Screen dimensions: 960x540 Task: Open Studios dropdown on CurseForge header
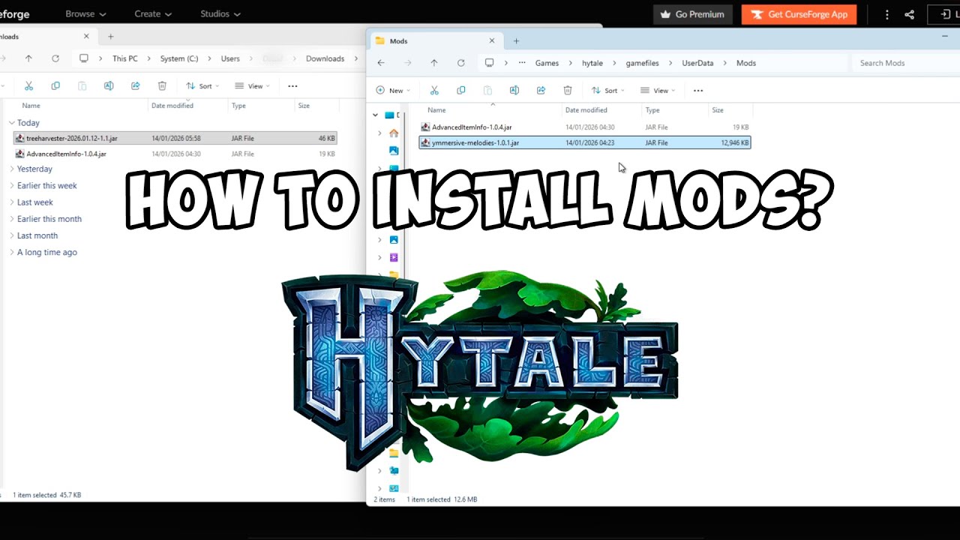(220, 14)
